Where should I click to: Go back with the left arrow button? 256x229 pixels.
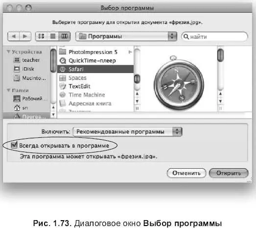14,36
